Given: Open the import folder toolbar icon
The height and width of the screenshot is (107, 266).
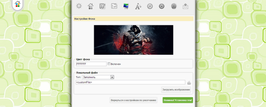Looking at the screenshot, I should point(114,6).
